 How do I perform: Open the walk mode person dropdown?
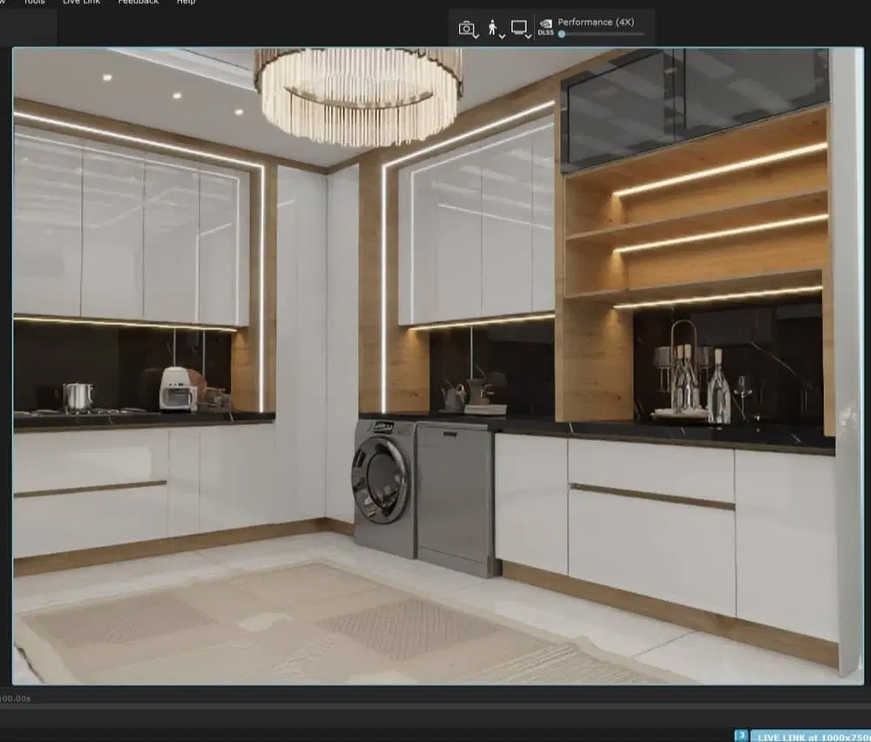coord(496,29)
